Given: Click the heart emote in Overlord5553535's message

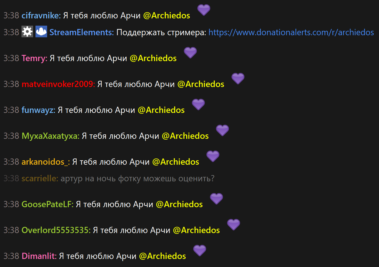Looking at the screenshot, I should [x=234, y=225].
